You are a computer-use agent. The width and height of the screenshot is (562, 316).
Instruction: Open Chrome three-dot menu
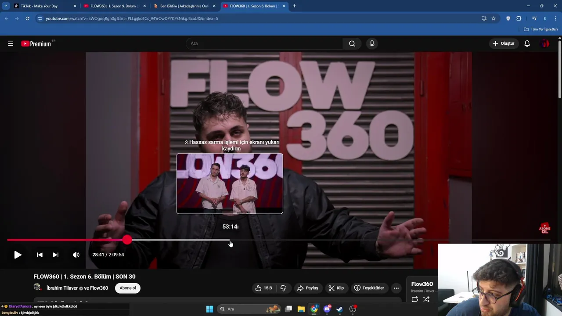click(x=555, y=18)
